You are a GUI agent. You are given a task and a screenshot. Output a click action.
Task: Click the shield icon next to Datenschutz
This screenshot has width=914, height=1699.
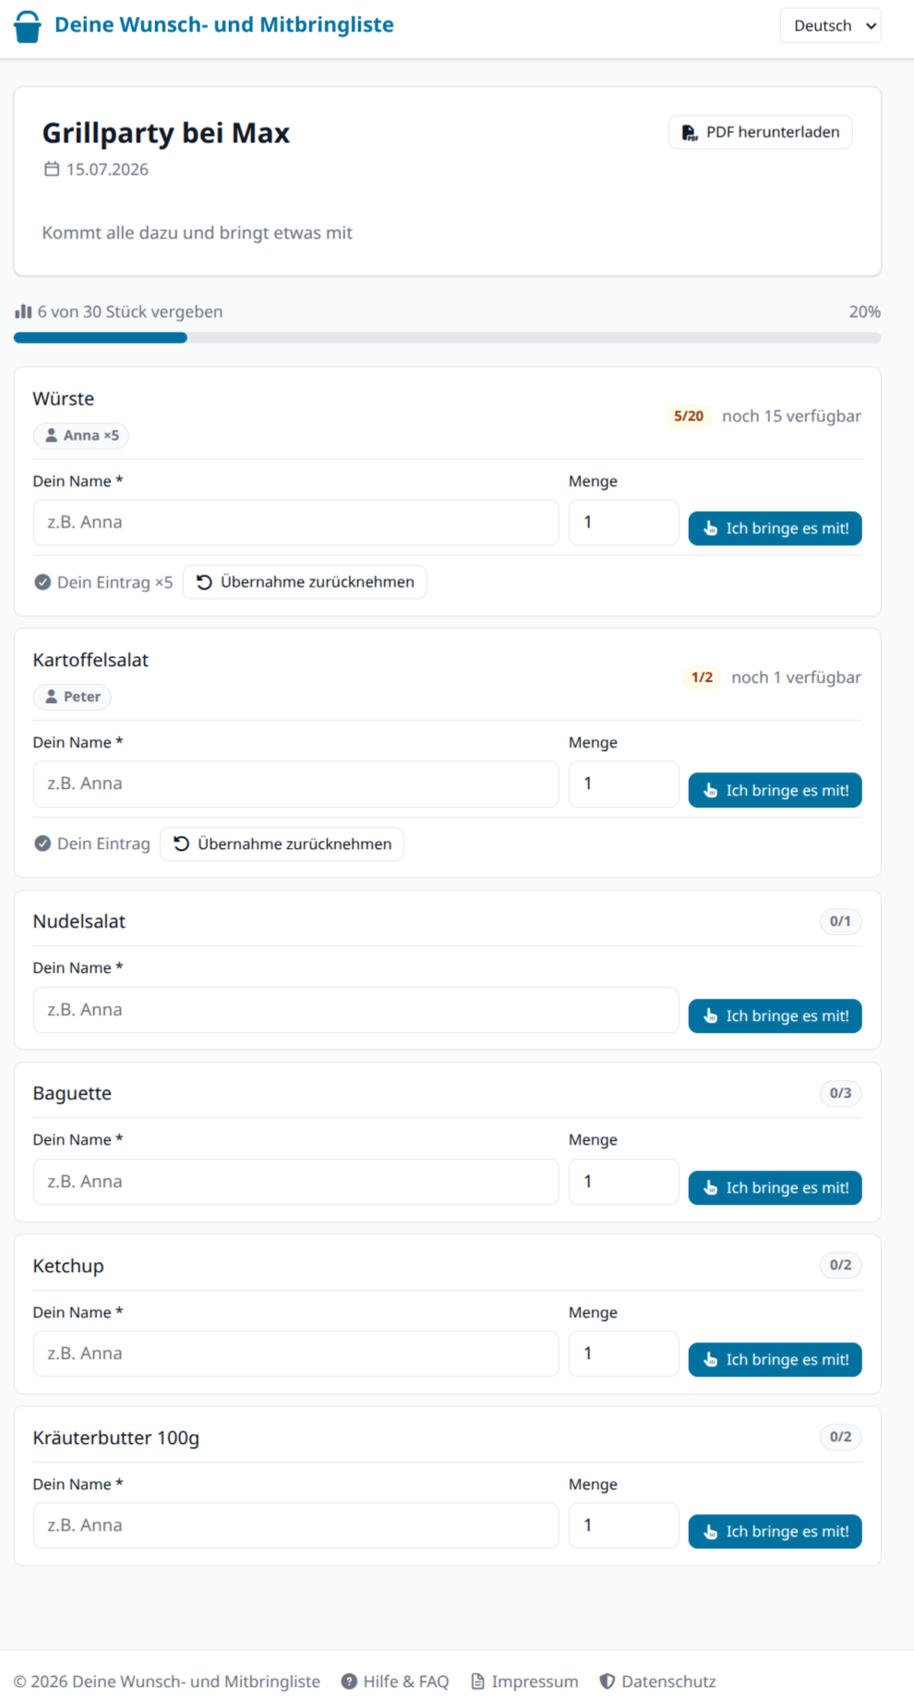607,1681
